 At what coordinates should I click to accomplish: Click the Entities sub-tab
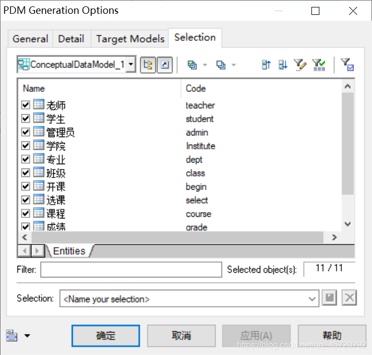(69, 251)
